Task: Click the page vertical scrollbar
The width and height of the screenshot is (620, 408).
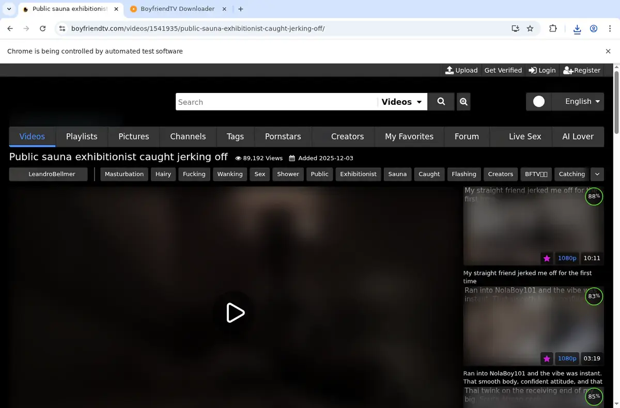Action: click(616, 103)
